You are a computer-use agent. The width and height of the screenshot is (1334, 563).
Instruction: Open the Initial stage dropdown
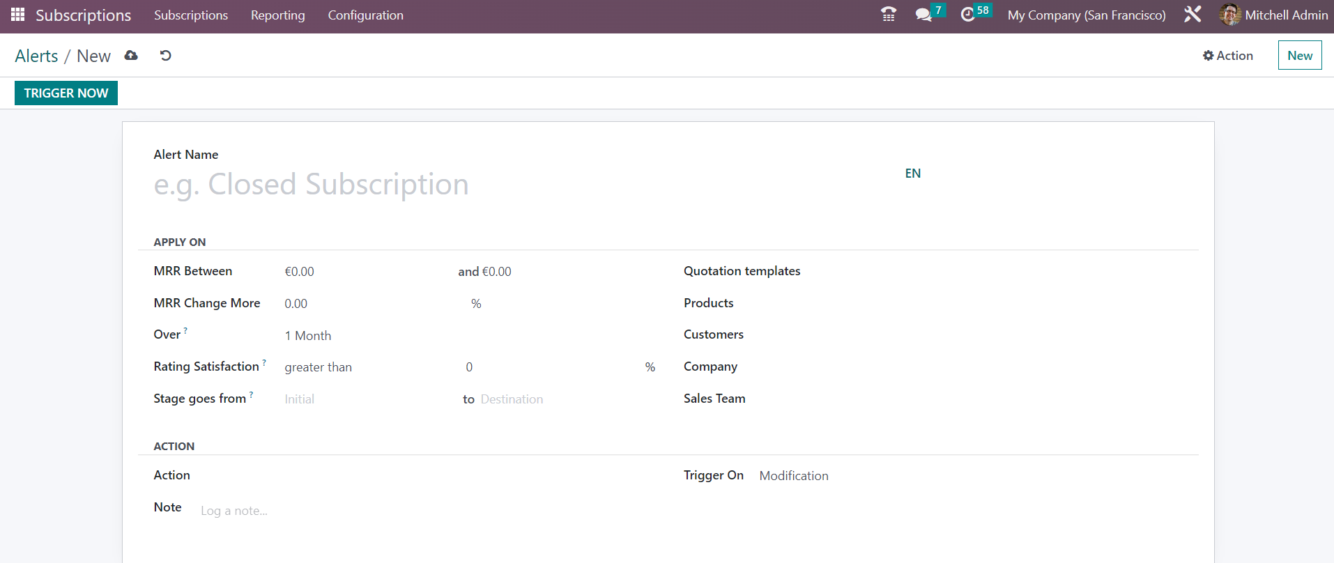click(369, 399)
